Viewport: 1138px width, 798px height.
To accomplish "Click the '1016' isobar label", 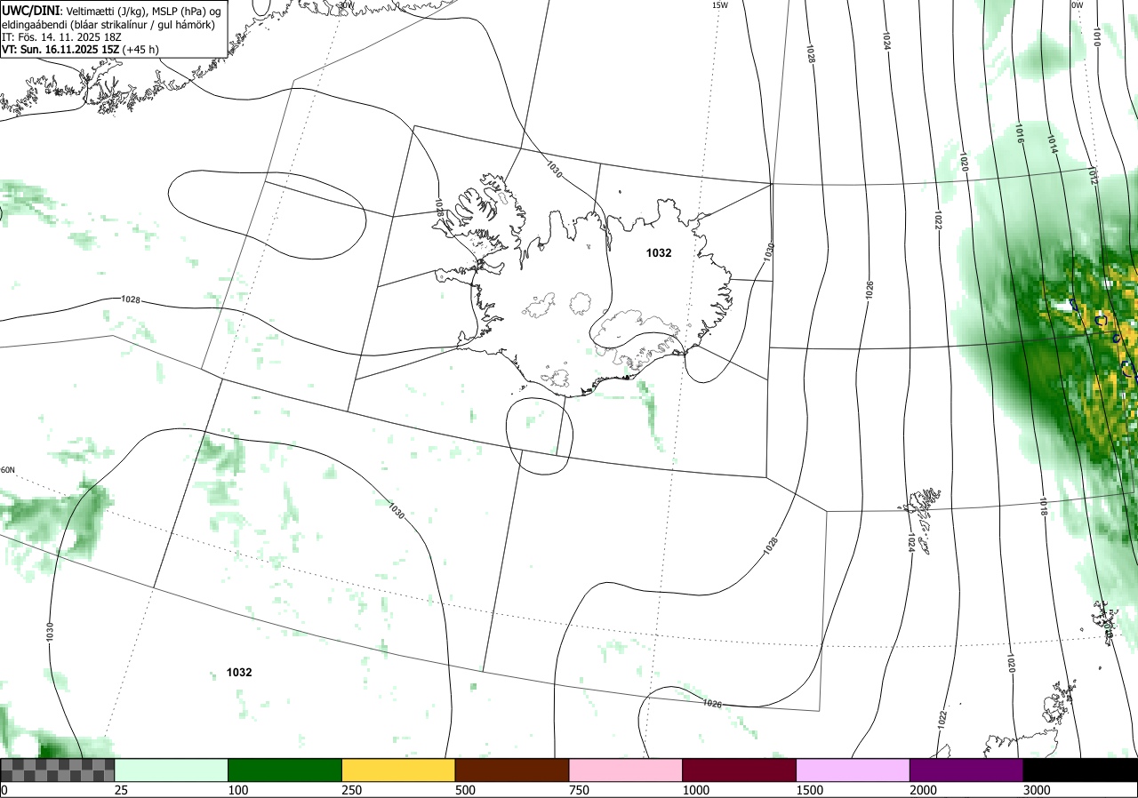I will [x=1020, y=135].
